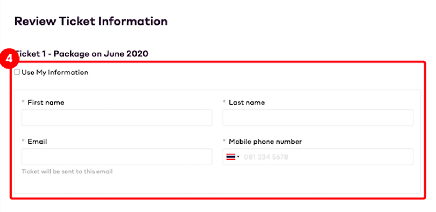Select the Email input field
Image resolution: width=436 pixels, height=212 pixels.
[117, 157]
